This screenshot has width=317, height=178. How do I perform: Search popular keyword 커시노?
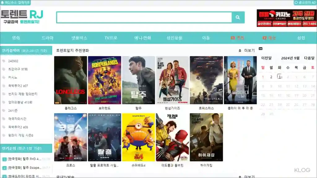pyautogui.click(x=12, y=78)
